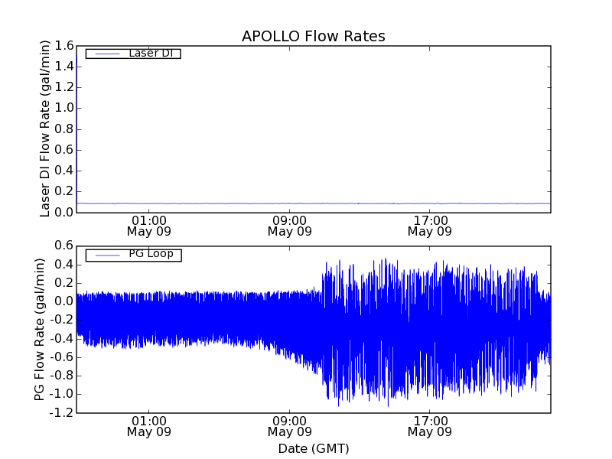The height and width of the screenshot is (459, 612).
Task: Click the 1.6 y-axis tick on the top plot
Action: (x=63, y=46)
